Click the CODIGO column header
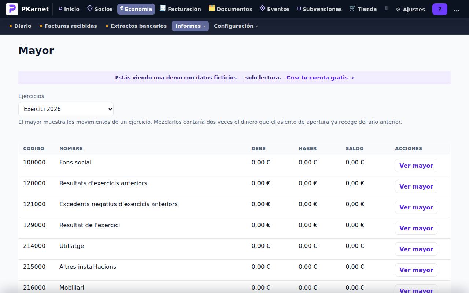469x293 pixels. click(34, 148)
